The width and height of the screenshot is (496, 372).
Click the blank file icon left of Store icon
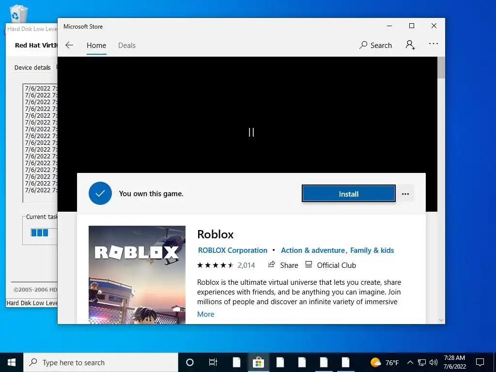pyautogui.click(x=236, y=362)
